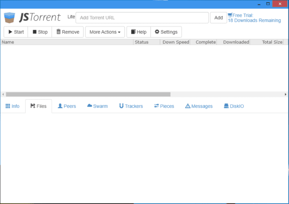Switch to the Info tab

coord(13,106)
